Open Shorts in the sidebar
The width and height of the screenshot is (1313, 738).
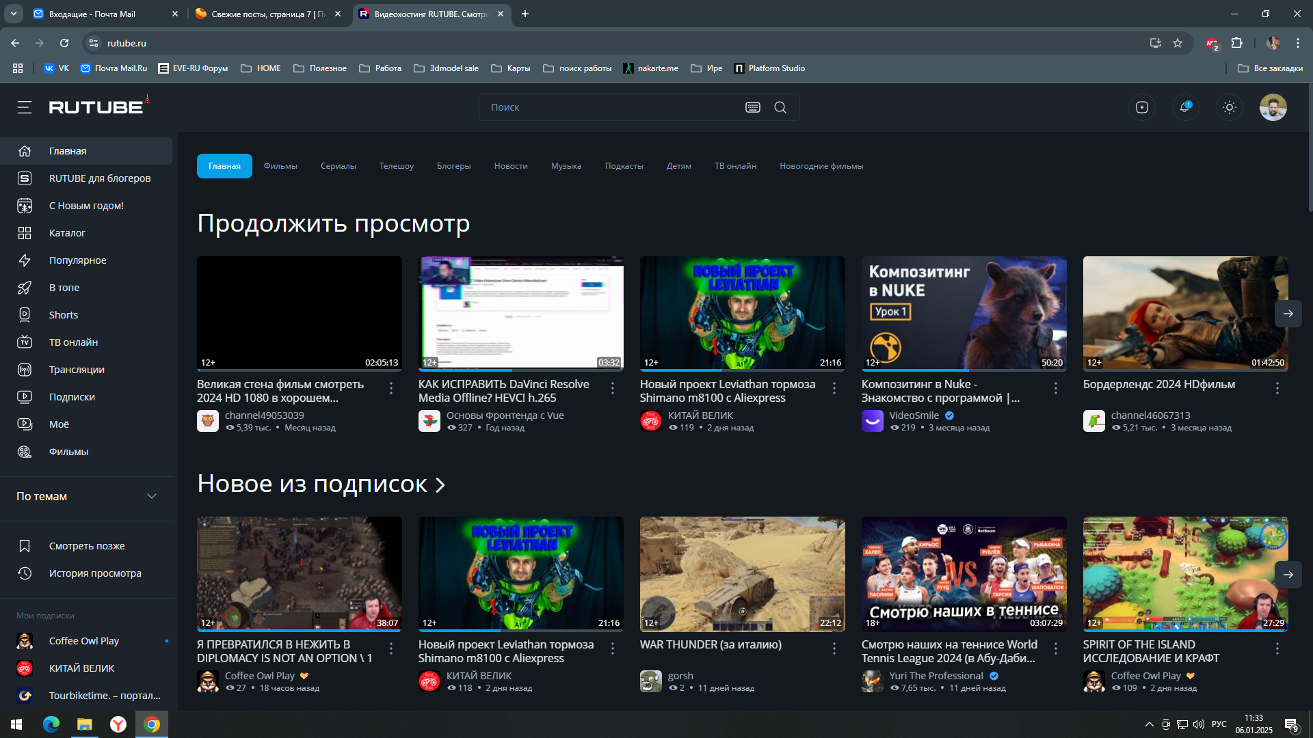[64, 315]
